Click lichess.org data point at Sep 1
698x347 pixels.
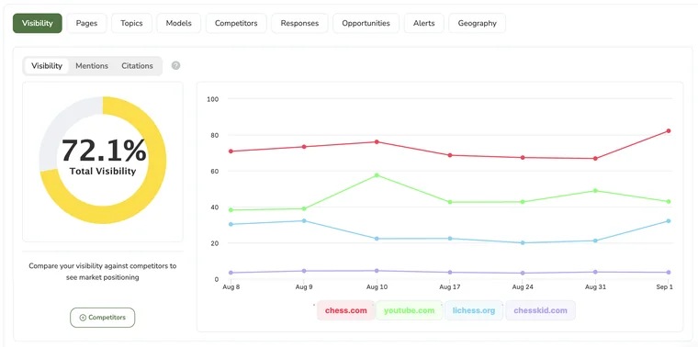669,221
